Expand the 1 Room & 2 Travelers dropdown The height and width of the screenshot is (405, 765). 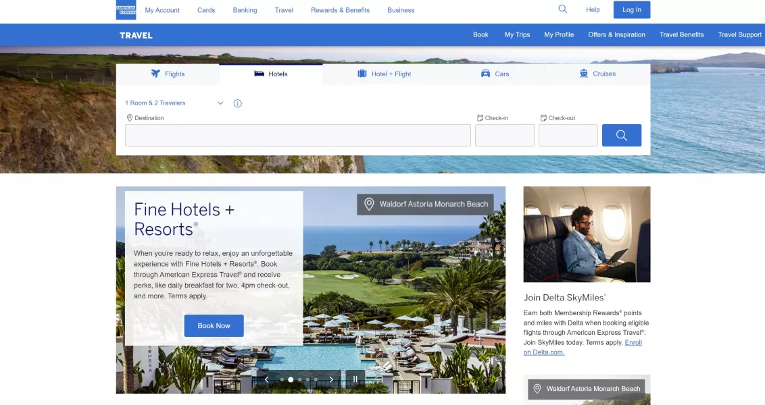coord(174,103)
